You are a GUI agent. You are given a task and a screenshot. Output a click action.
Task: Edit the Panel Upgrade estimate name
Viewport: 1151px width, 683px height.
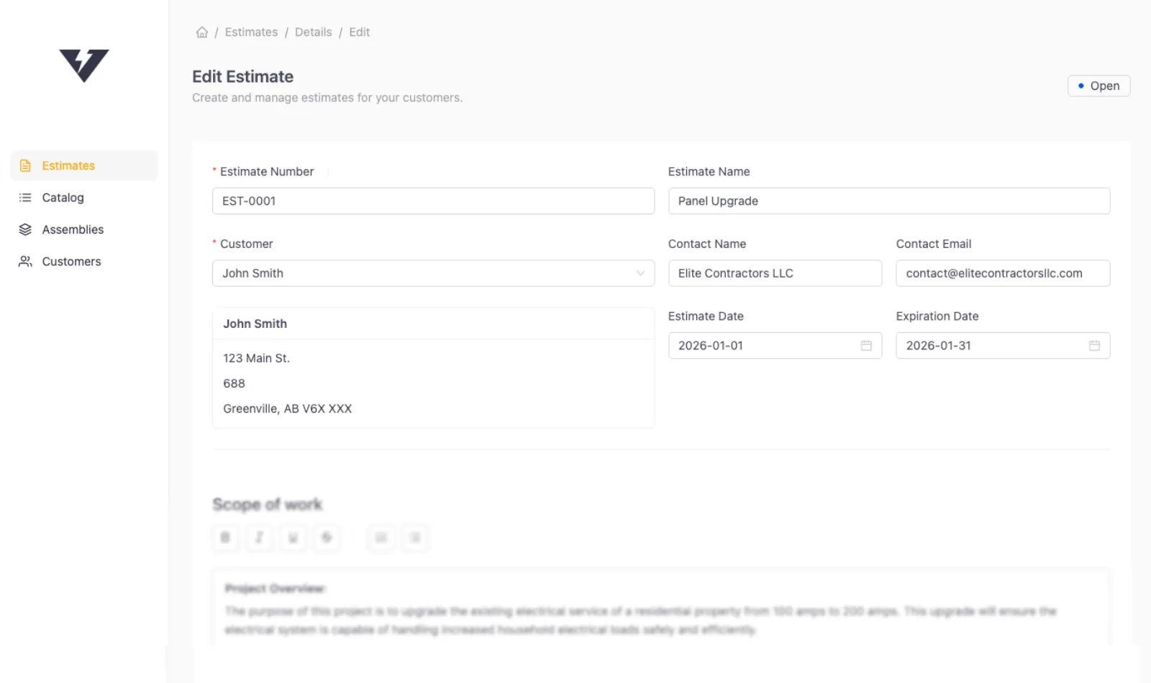[889, 201]
